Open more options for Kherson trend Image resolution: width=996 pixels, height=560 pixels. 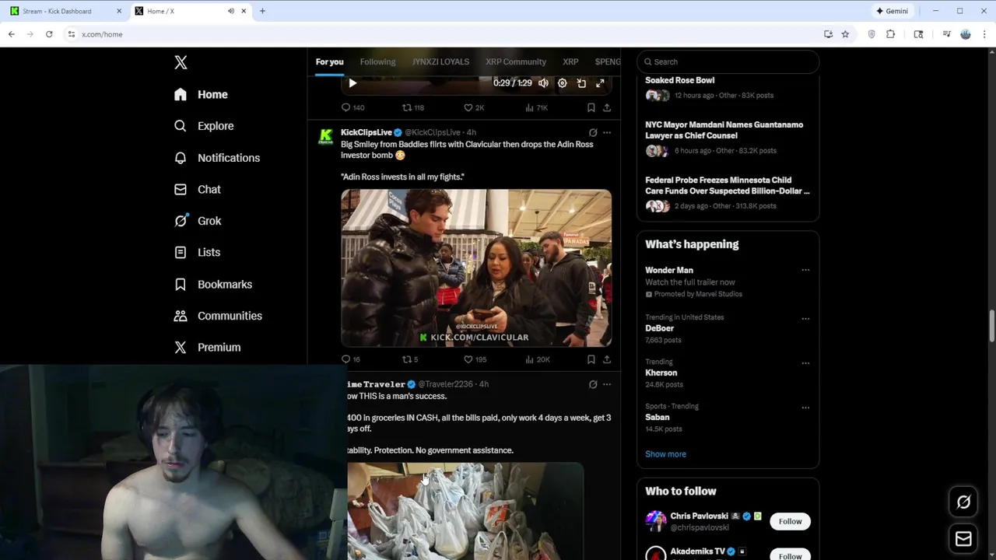(805, 362)
